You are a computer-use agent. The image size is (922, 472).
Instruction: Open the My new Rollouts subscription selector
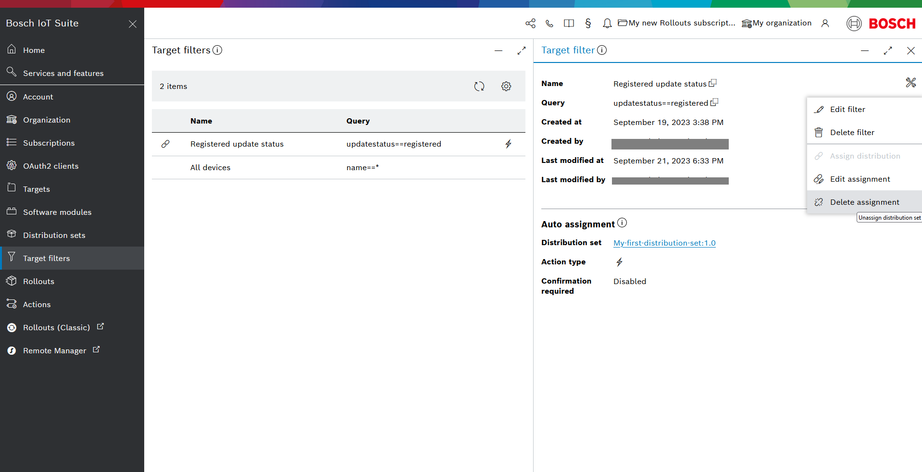pos(676,23)
